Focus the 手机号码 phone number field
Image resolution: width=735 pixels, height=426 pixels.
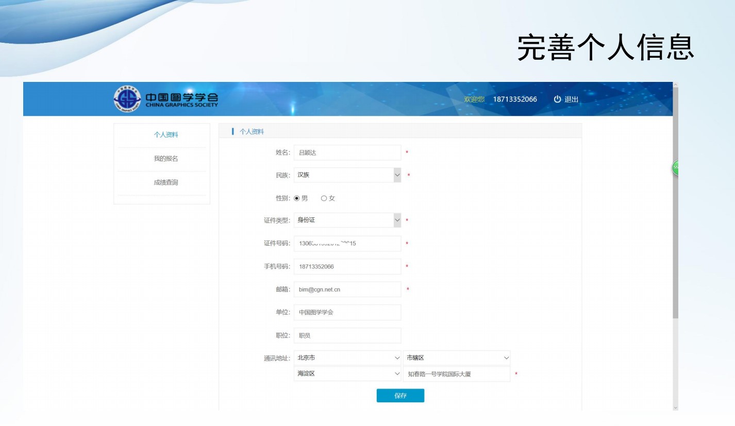tap(347, 266)
